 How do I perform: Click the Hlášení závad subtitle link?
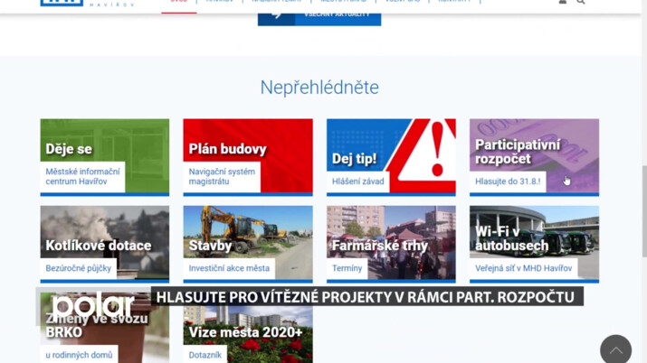click(x=357, y=181)
